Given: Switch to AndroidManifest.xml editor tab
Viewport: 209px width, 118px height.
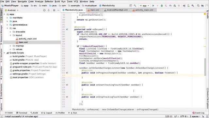Looking at the screenshot, I should click(x=117, y=10).
